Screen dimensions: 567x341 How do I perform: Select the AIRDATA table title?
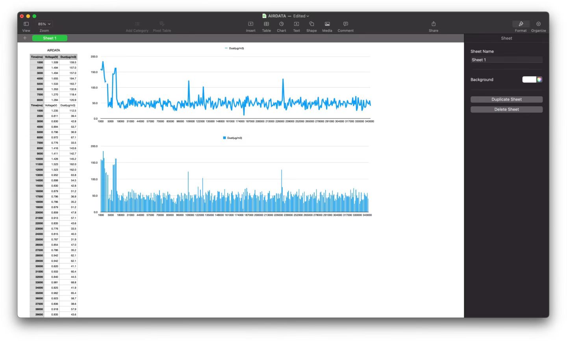54,50
